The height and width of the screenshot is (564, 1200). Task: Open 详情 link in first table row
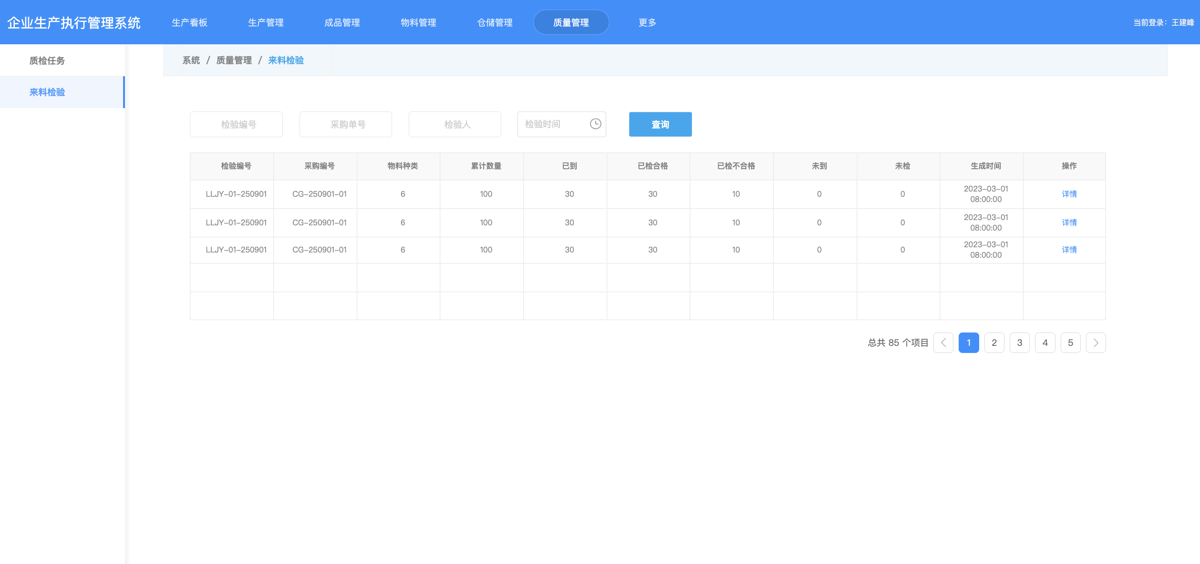click(x=1069, y=194)
